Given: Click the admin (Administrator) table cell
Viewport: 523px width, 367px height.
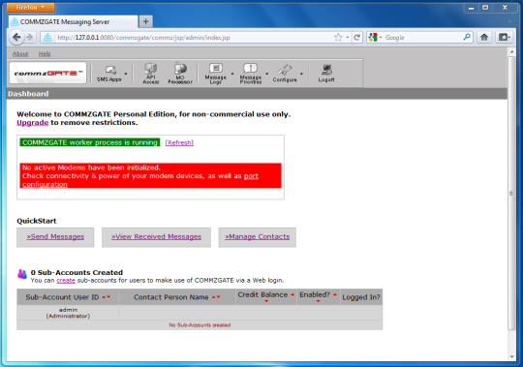Looking at the screenshot, I should click(68, 313).
